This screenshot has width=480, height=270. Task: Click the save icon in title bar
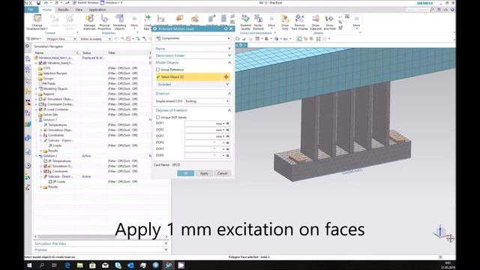(38, 3)
